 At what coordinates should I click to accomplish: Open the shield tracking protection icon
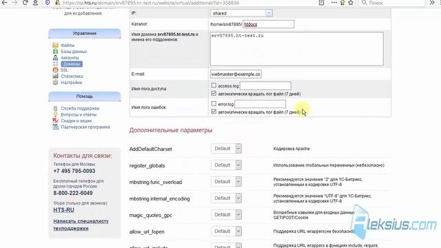(x=48, y=3)
